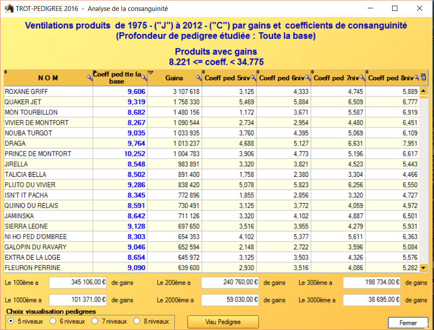Image resolution: width=434 pixels, height=330 pixels.
Task: Select the QUAKER JET row name
Action: [x=23, y=102]
